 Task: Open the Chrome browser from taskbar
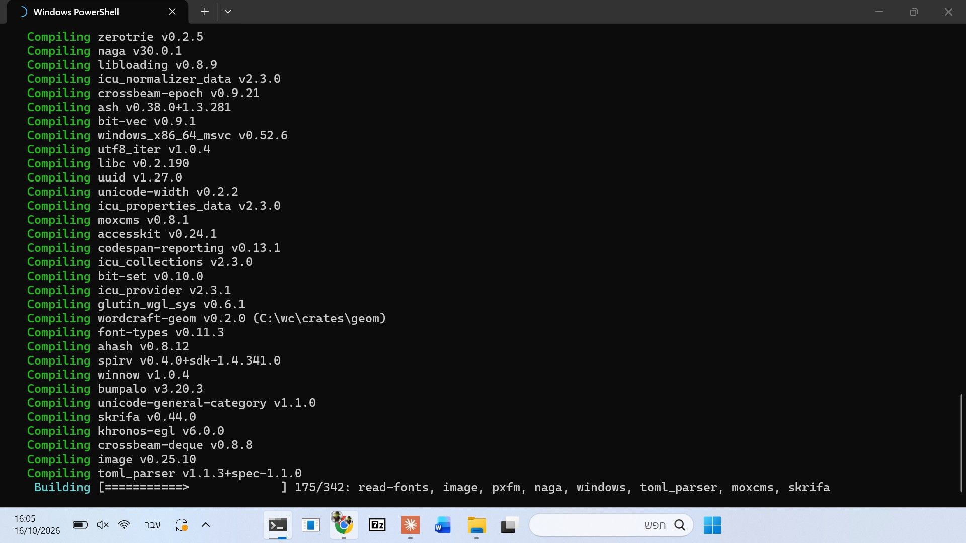click(344, 525)
